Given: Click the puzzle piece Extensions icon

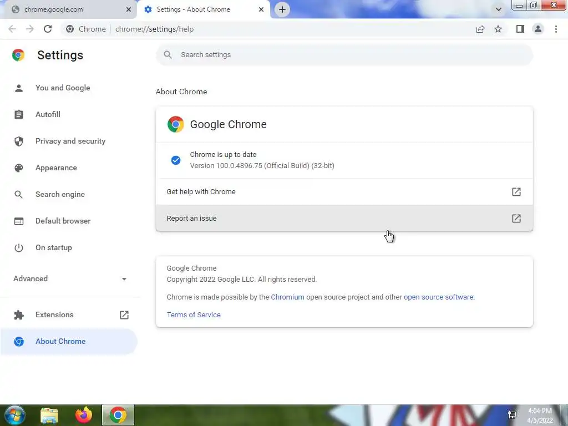Looking at the screenshot, I should pyautogui.click(x=19, y=315).
